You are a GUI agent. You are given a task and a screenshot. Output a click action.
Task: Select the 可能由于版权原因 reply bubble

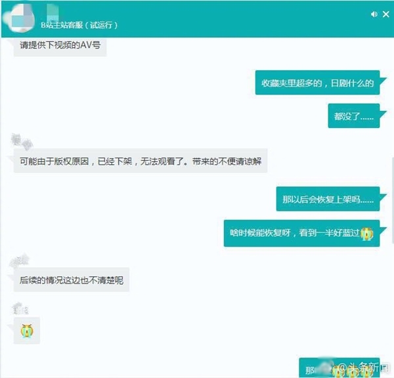[x=141, y=161]
